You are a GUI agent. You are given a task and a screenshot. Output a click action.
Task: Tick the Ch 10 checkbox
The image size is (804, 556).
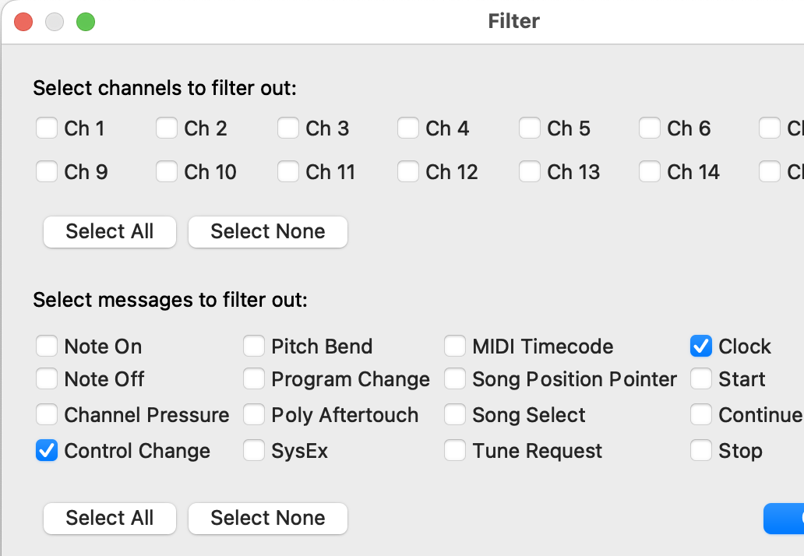(x=167, y=171)
